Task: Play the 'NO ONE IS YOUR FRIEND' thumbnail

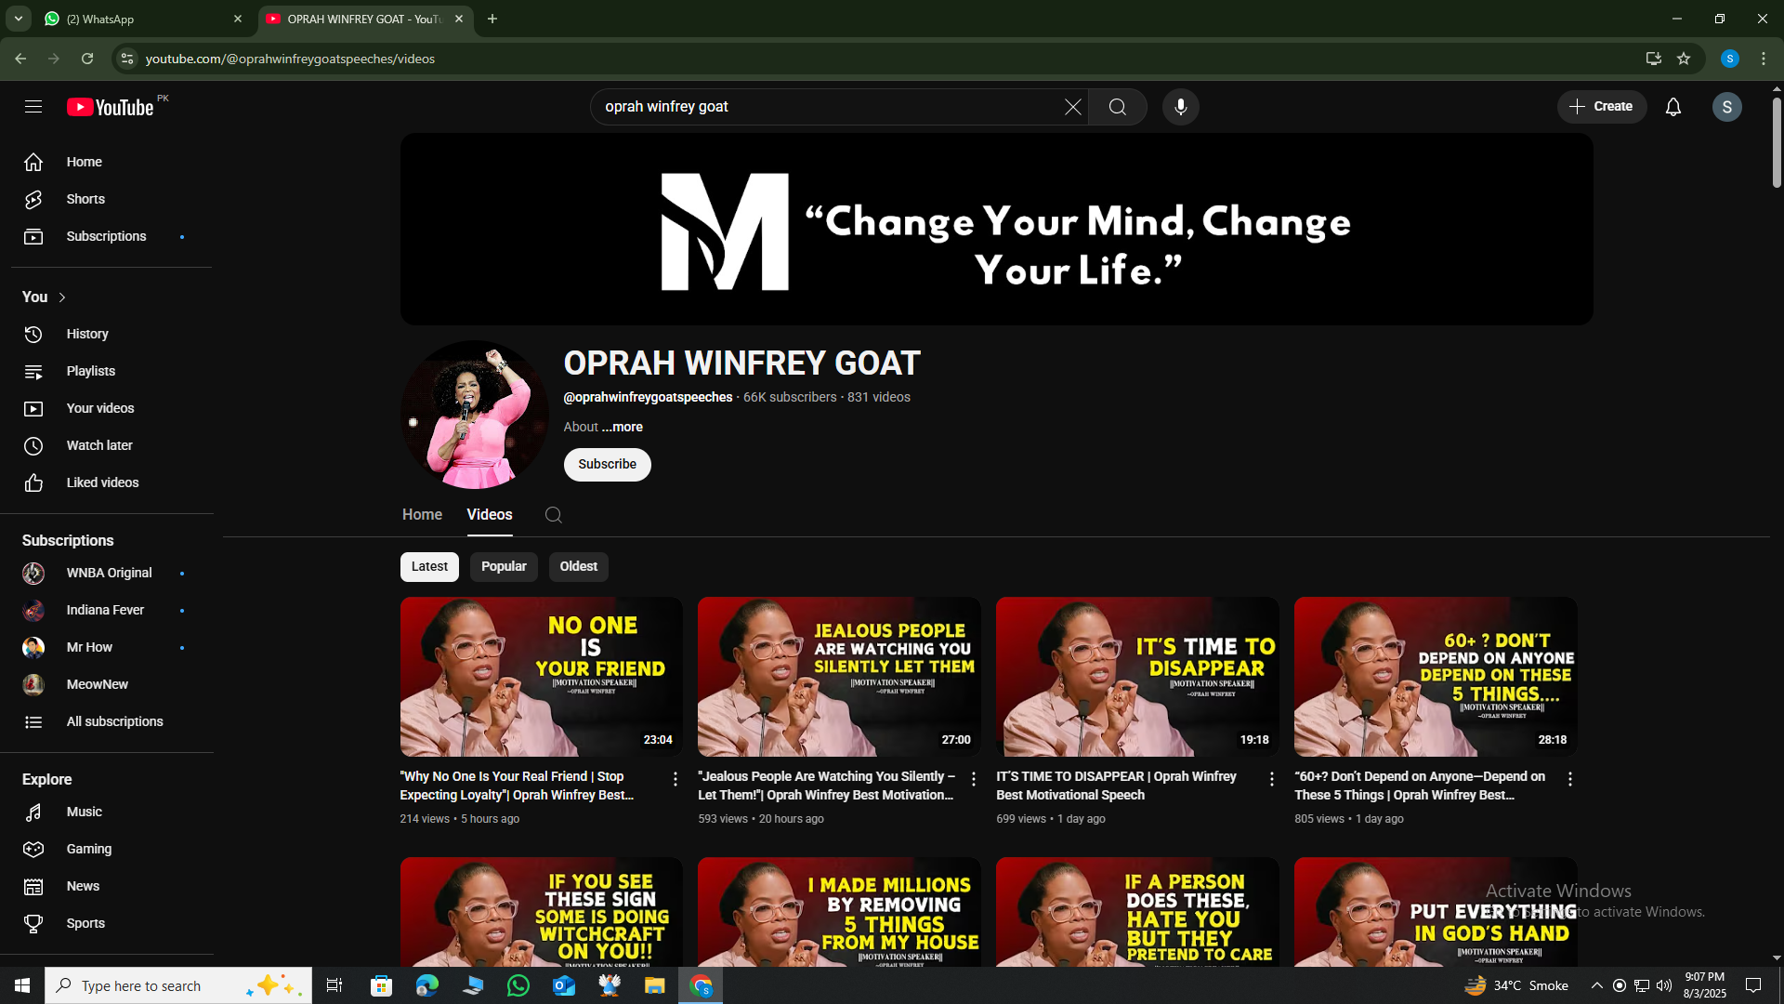Action: click(x=542, y=677)
